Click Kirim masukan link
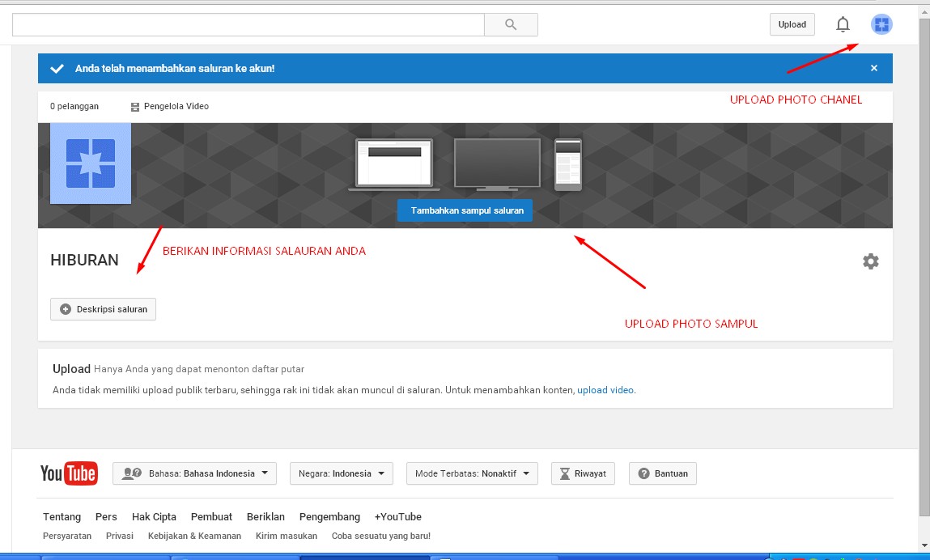The image size is (930, 560). (x=287, y=536)
